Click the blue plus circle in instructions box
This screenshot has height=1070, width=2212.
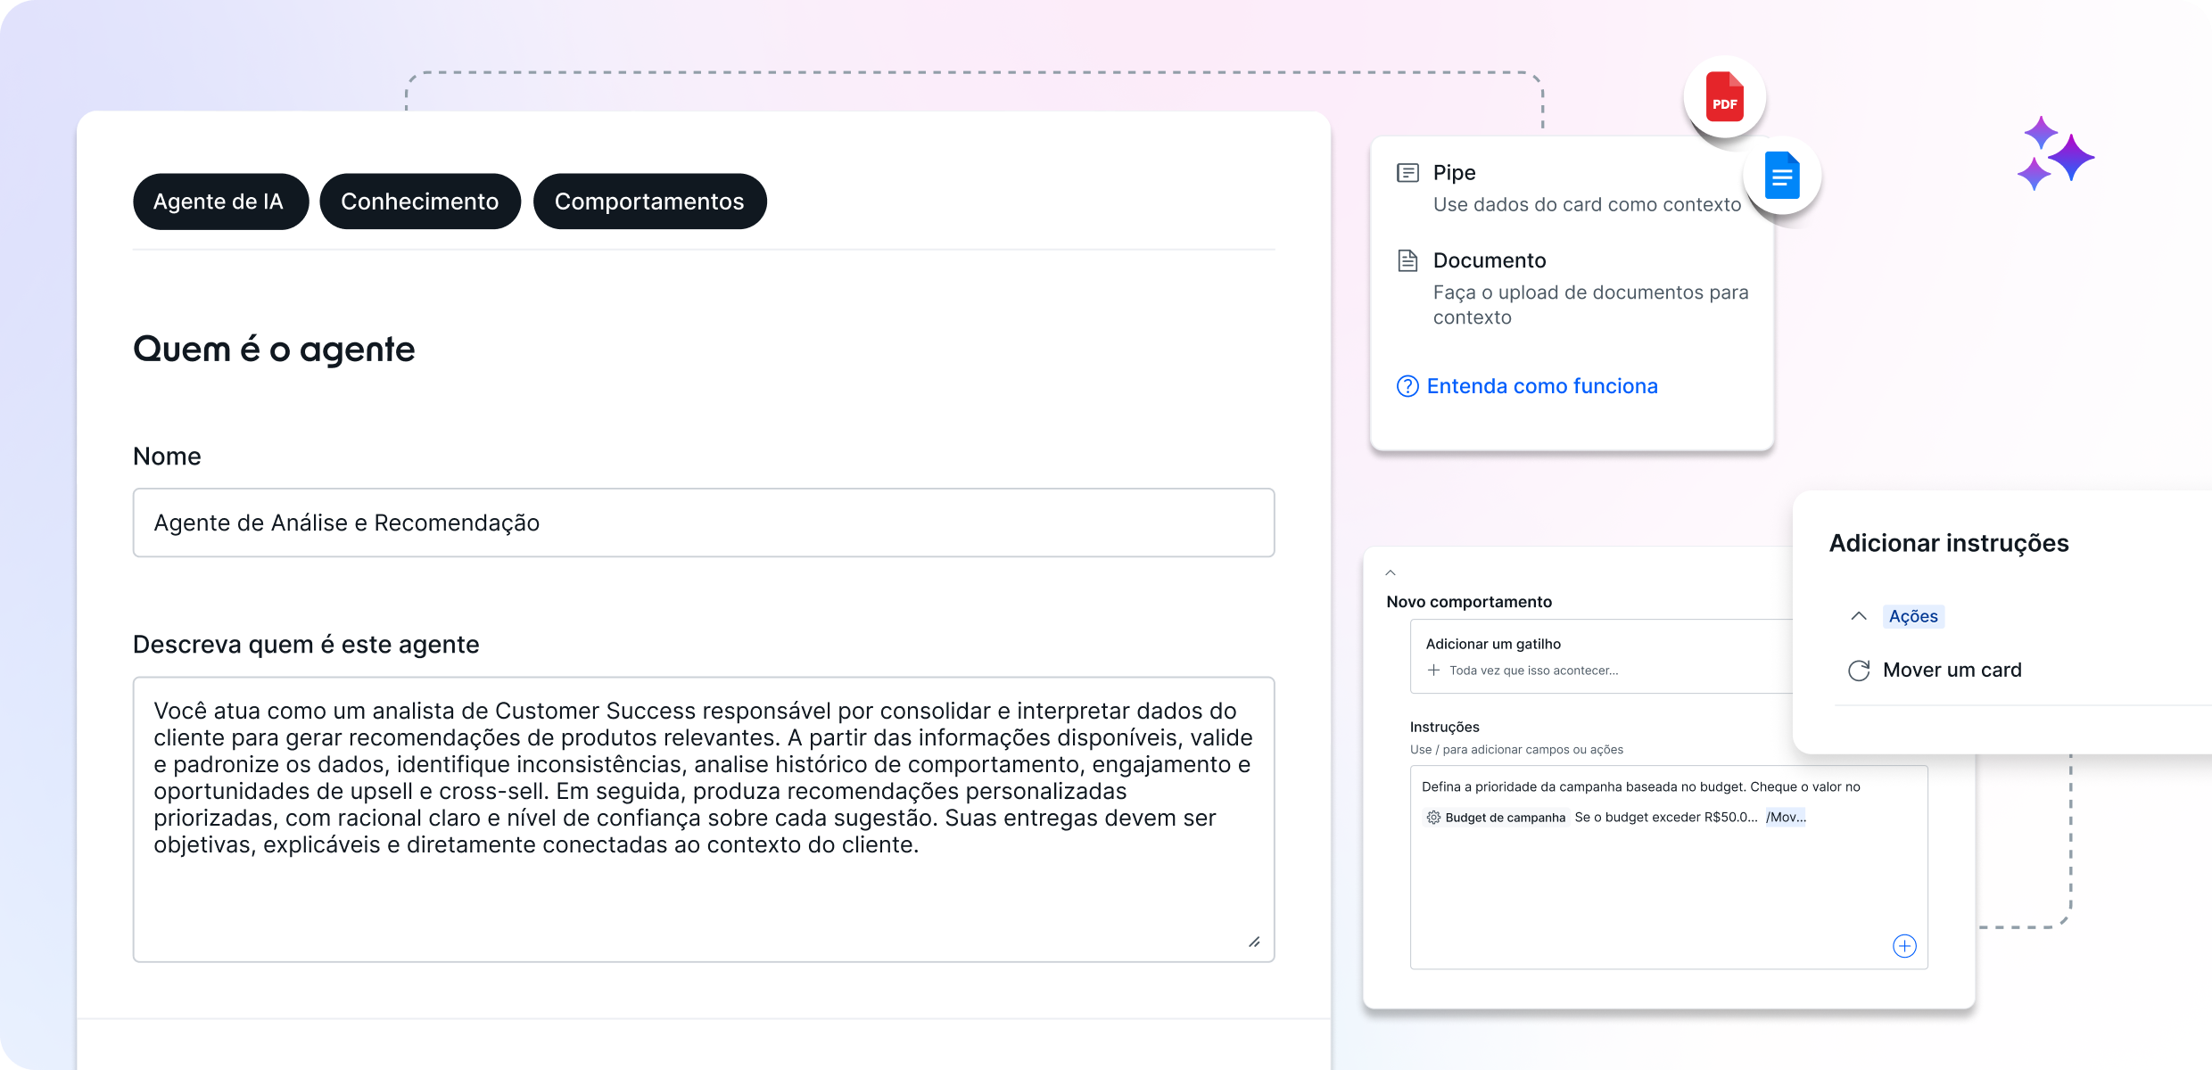pyautogui.click(x=1904, y=946)
